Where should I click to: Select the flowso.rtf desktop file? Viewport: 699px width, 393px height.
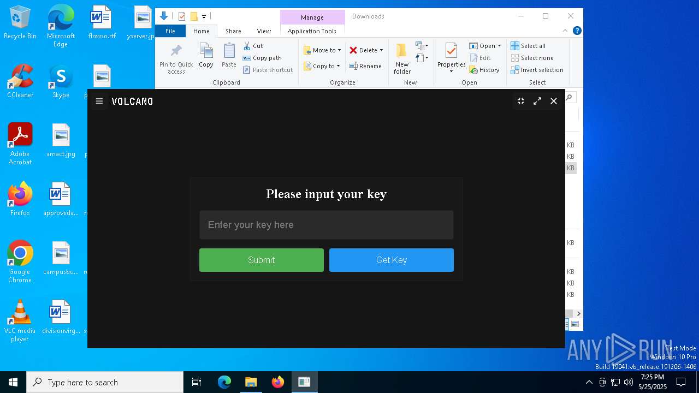pos(102,23)
